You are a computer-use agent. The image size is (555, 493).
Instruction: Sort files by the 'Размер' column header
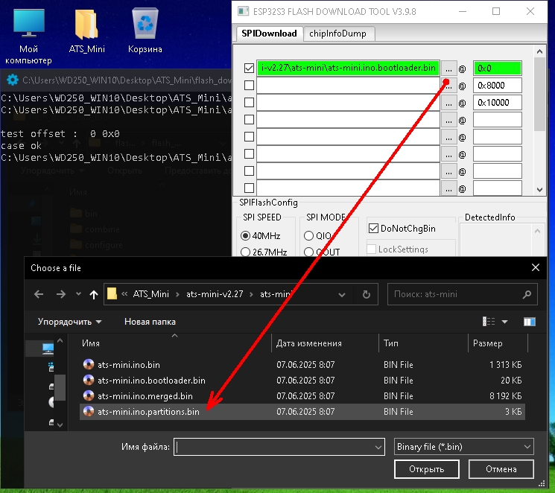[488, 343]
